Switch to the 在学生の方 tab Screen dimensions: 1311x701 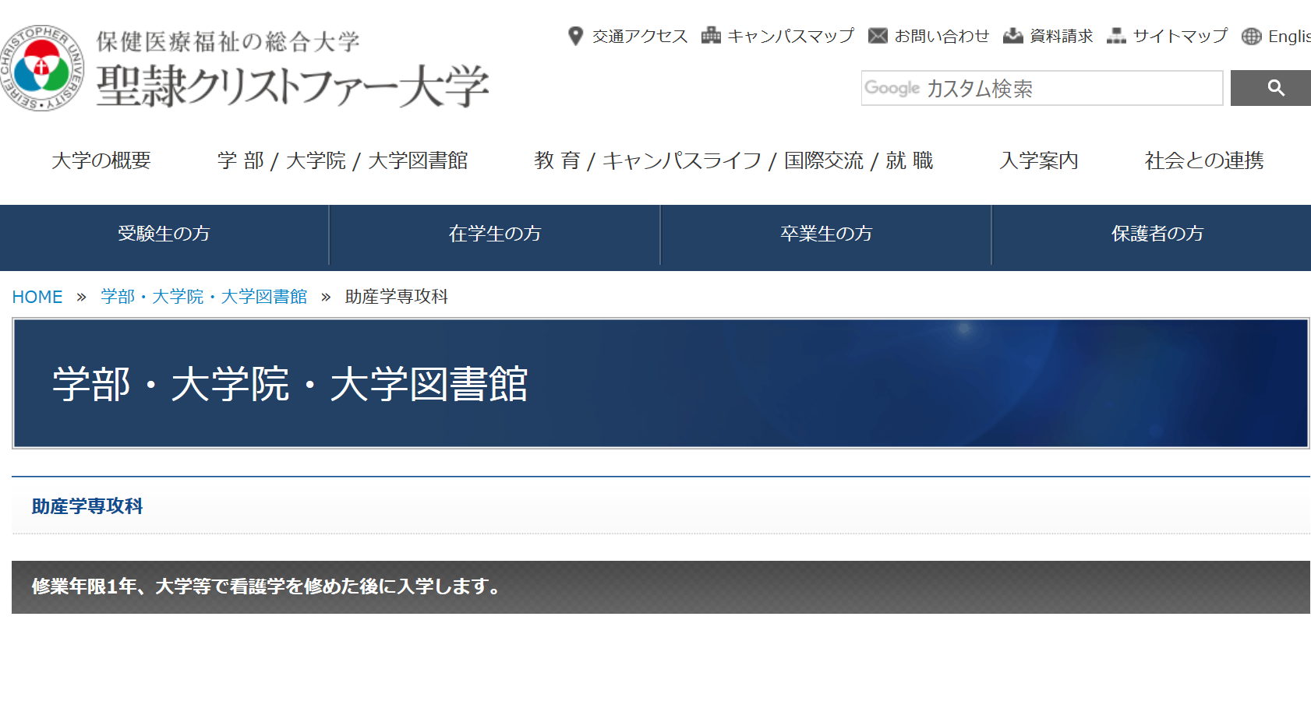coord(494,234)
